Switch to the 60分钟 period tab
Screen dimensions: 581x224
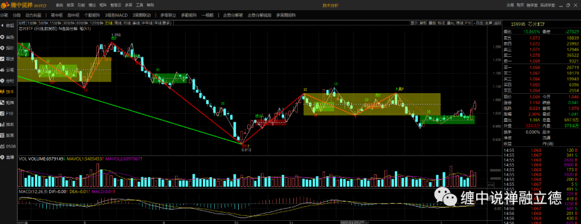(83, 23)
